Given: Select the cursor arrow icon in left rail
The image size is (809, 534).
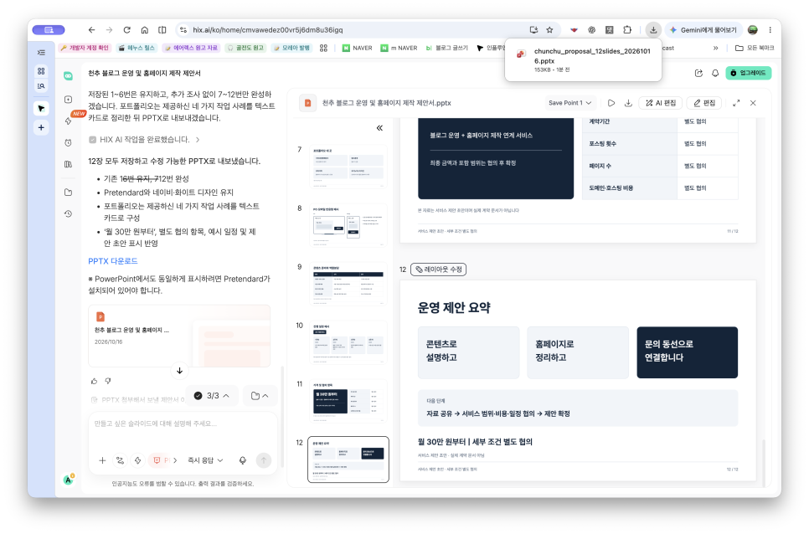Looking at the screenshot, I should point(41,108).
